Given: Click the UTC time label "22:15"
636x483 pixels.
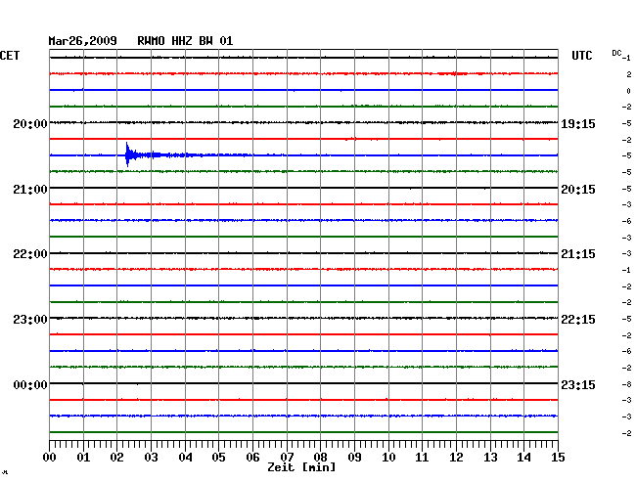Looking at the screenshot, I should 578,320.
